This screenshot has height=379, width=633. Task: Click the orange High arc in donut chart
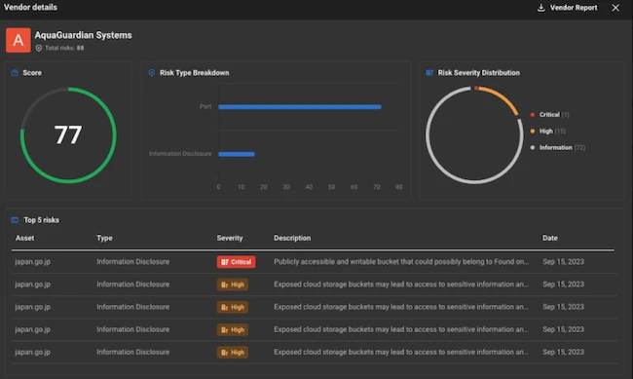pos(503,97)
